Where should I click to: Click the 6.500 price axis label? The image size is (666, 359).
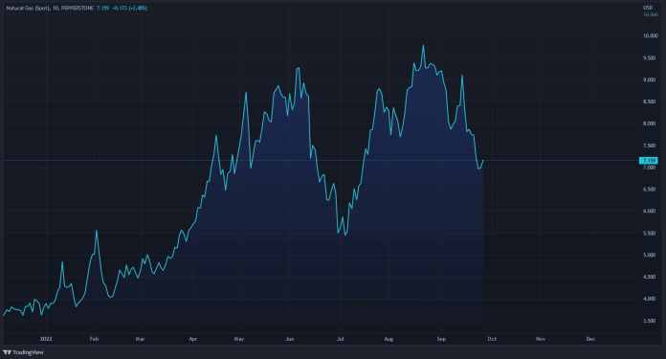click(x=650, y=190)
